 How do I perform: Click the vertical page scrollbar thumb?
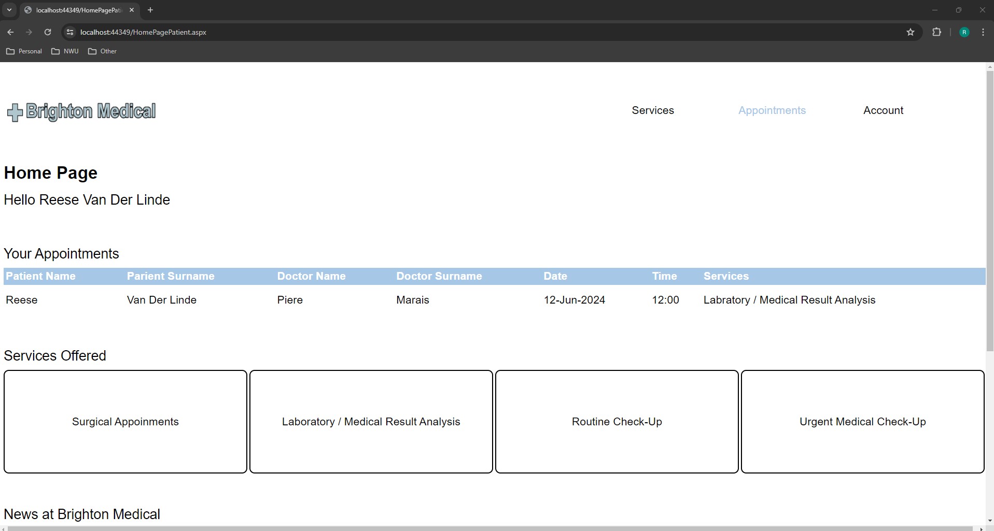990,211
